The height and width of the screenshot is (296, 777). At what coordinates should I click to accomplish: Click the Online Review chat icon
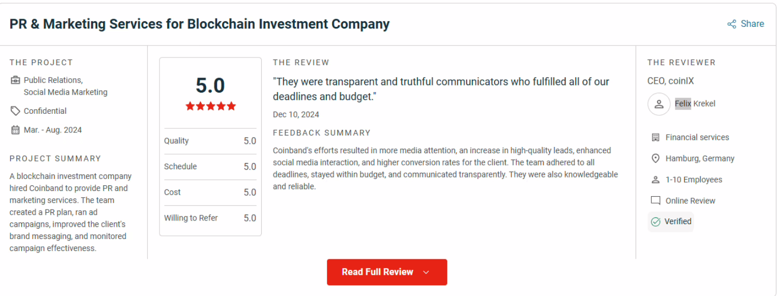(655, 201)
